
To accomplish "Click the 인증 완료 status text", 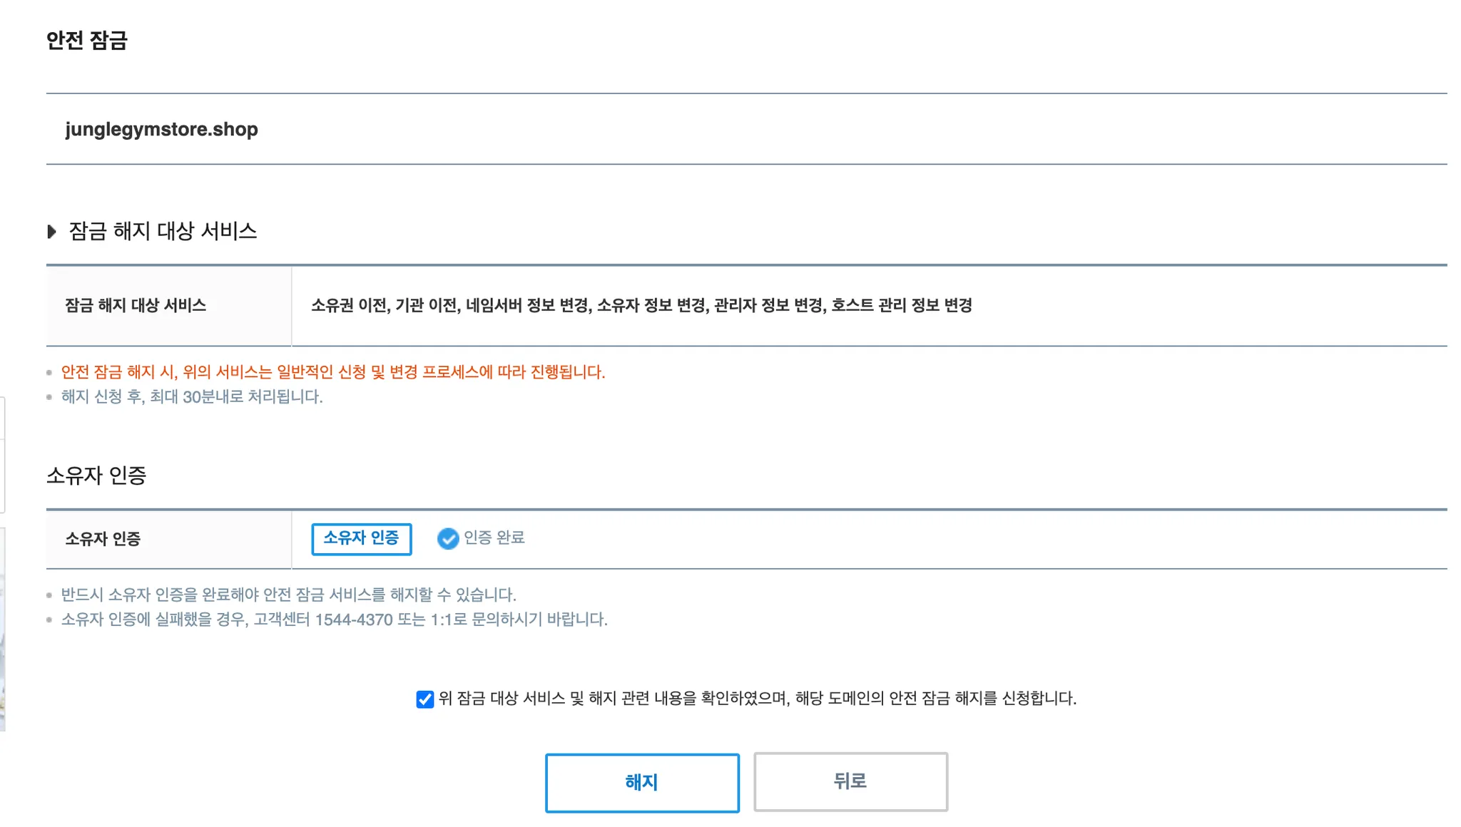I will pyautogui.click(x=494, y=538).
